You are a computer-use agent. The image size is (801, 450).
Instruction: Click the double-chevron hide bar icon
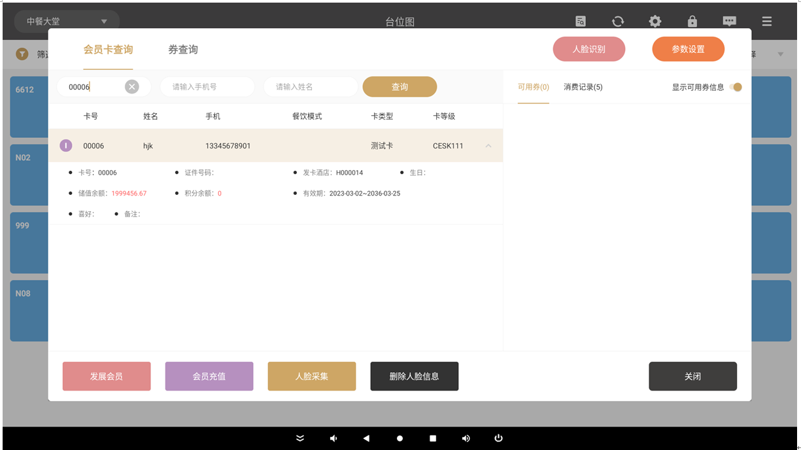(x=300, y=438)
